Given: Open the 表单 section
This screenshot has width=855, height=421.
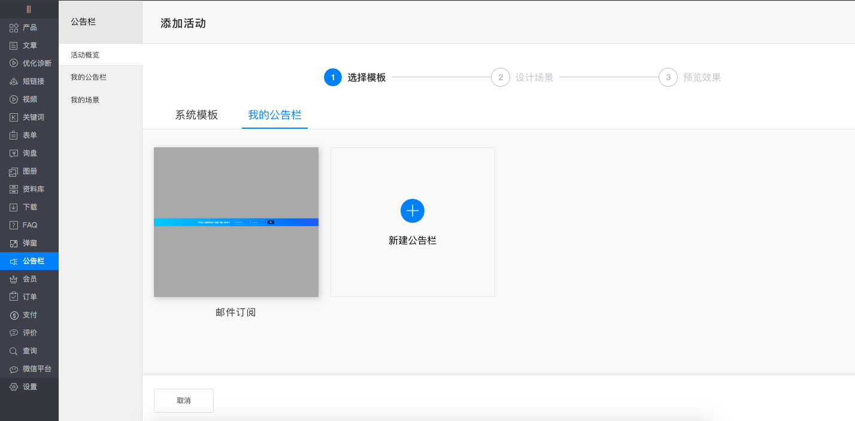Looking at the screenshot, I should (x=27, y=135).
